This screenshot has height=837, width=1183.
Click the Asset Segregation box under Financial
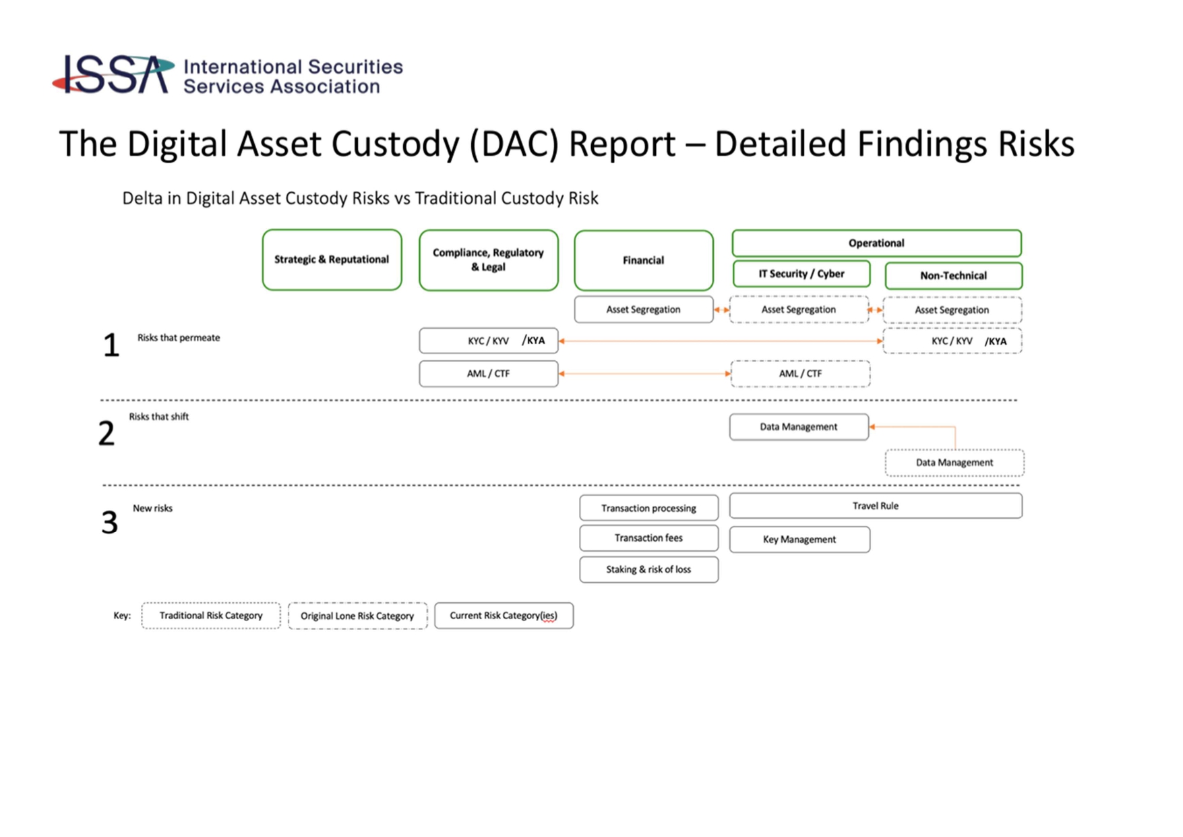(x=643, y=310)
